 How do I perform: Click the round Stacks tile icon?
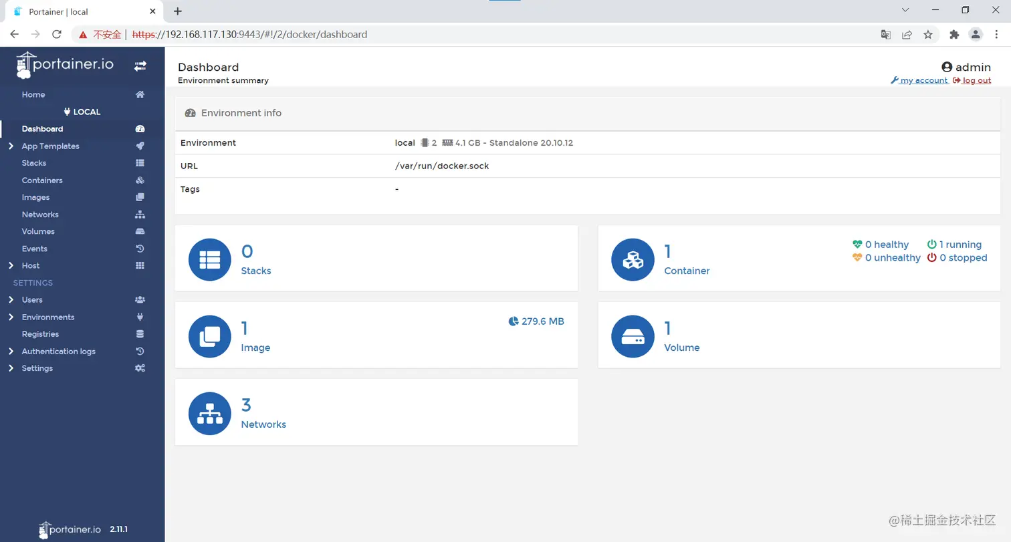tap(210, 260)
